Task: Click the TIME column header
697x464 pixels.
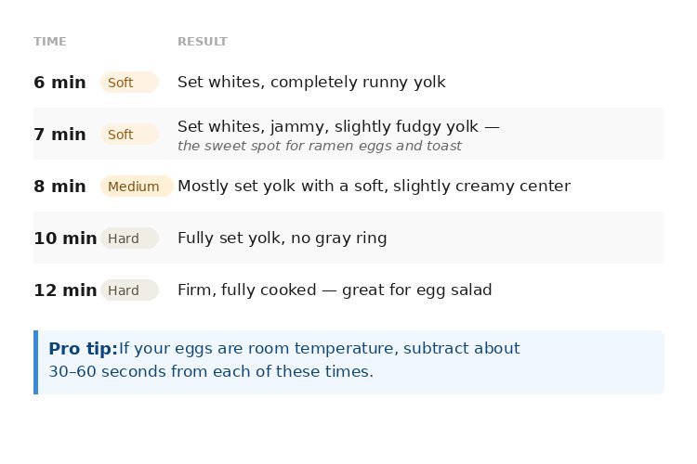Action: click(50, 42)
